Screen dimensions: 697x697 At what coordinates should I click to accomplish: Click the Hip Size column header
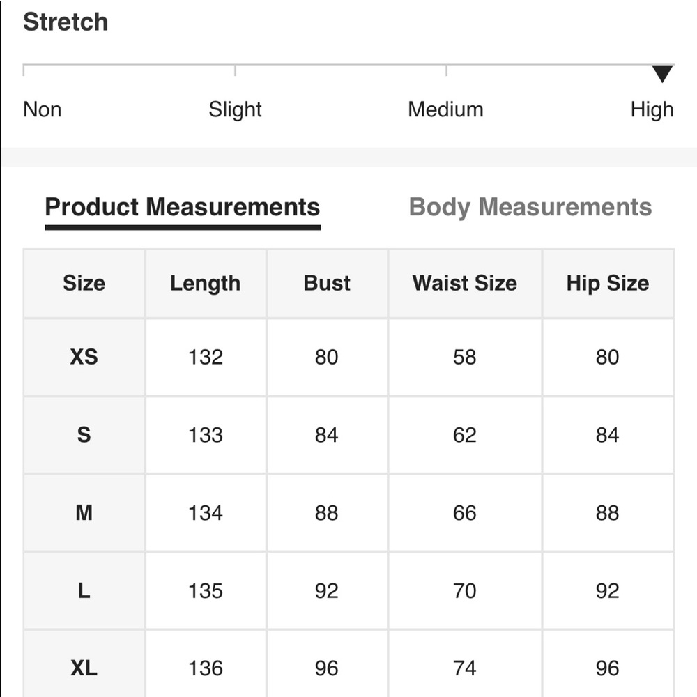(607, 283)
